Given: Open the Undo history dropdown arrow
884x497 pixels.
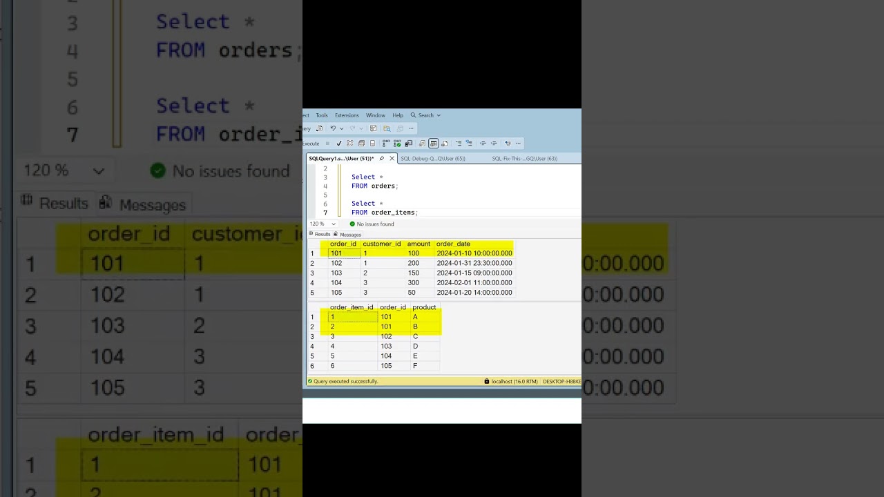Looking at the screenshot, I should click(x=341, y=128).
